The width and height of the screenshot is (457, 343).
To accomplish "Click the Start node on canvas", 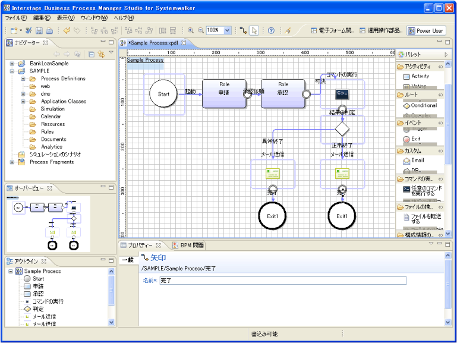I will click(x=163, y=94).
